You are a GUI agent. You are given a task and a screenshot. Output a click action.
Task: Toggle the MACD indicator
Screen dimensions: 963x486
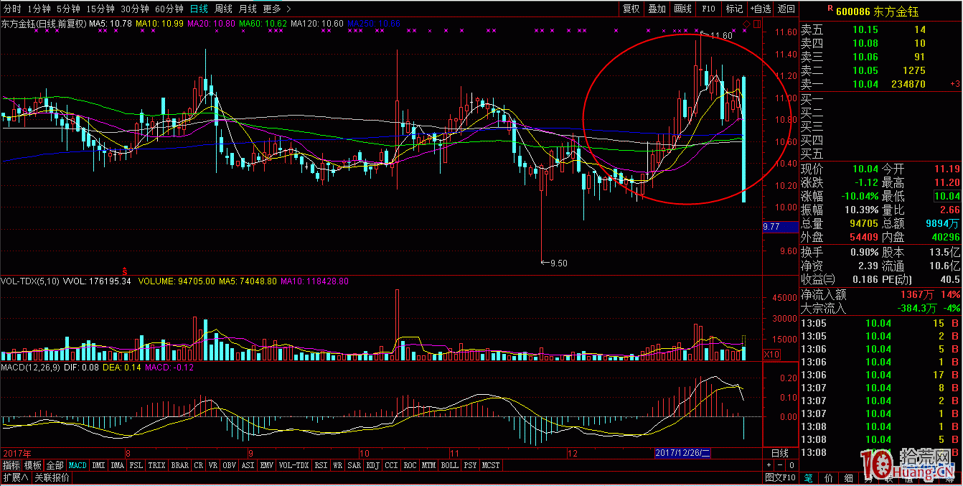[77, 465]
